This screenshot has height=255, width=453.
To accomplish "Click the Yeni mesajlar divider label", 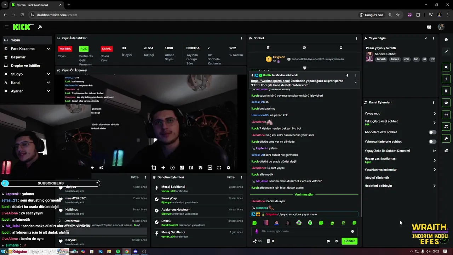I will [x=304, y=194].
